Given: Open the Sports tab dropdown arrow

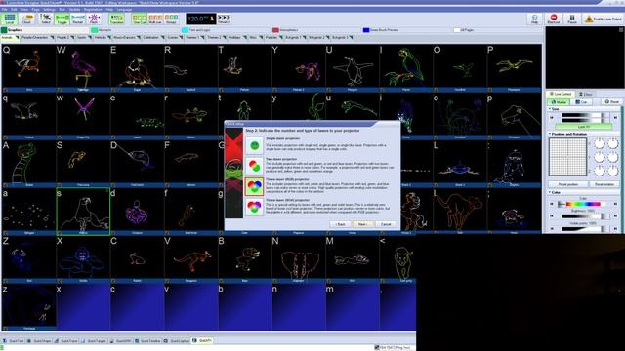Looking at the screenshot, I should click(90, 38).
